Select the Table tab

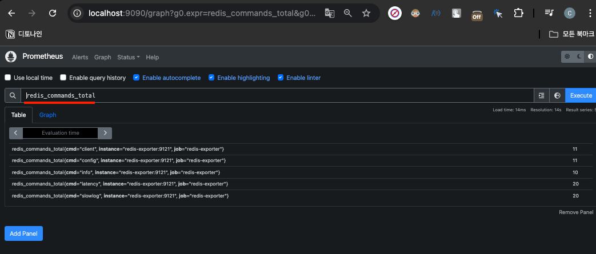pyautogui.click(x=19, y=115)
